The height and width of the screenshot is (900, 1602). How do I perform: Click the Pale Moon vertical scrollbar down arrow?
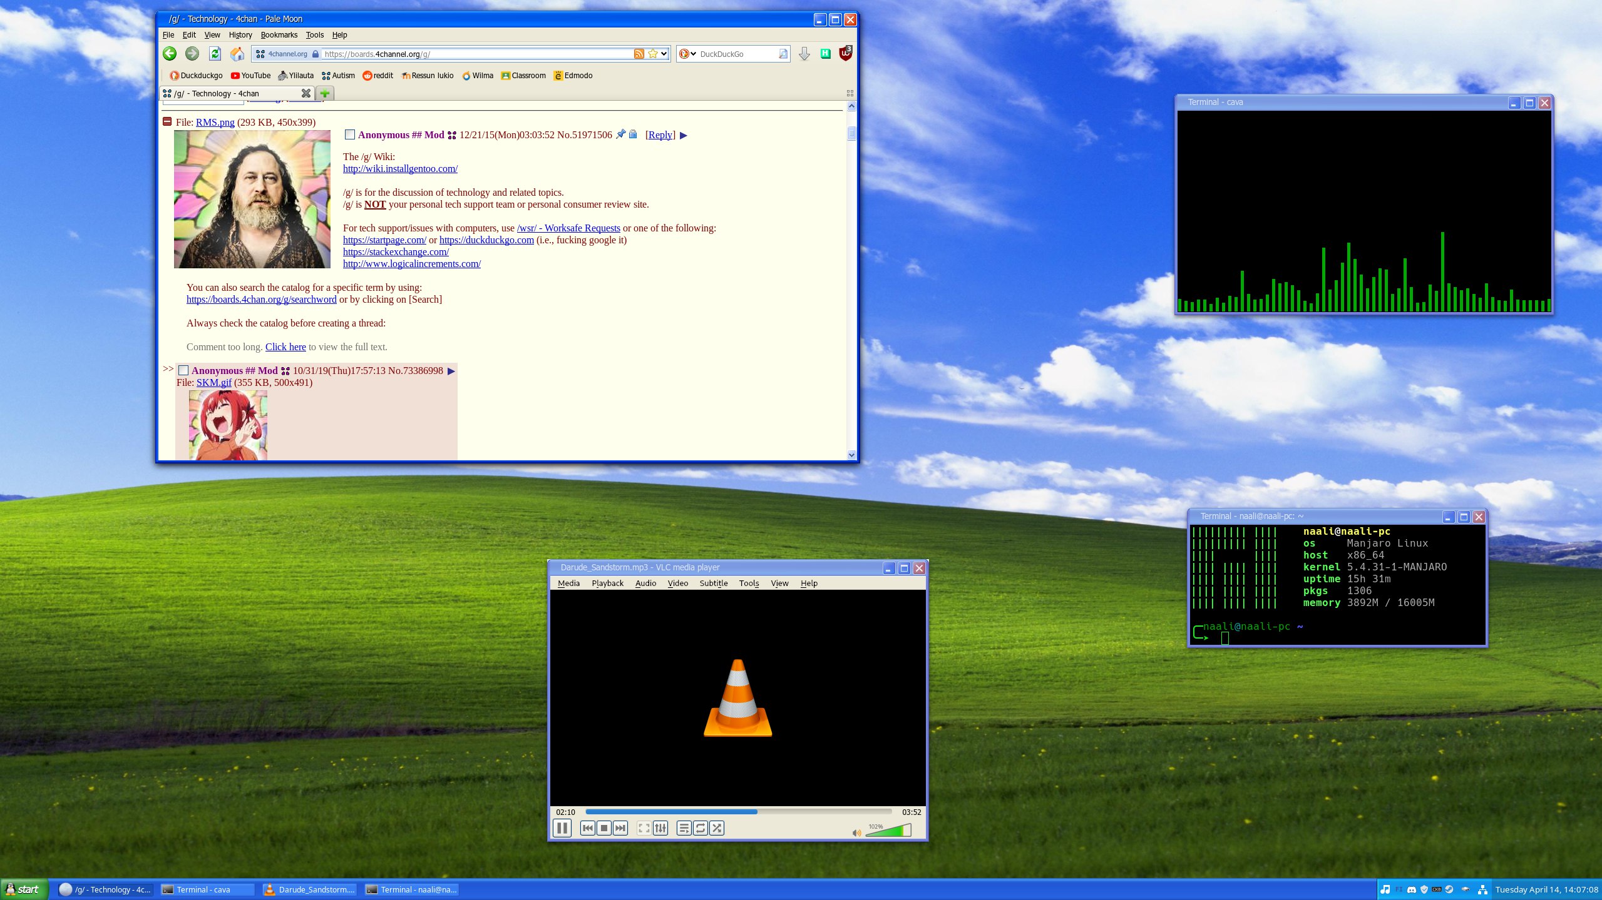[x=851, y=455]
